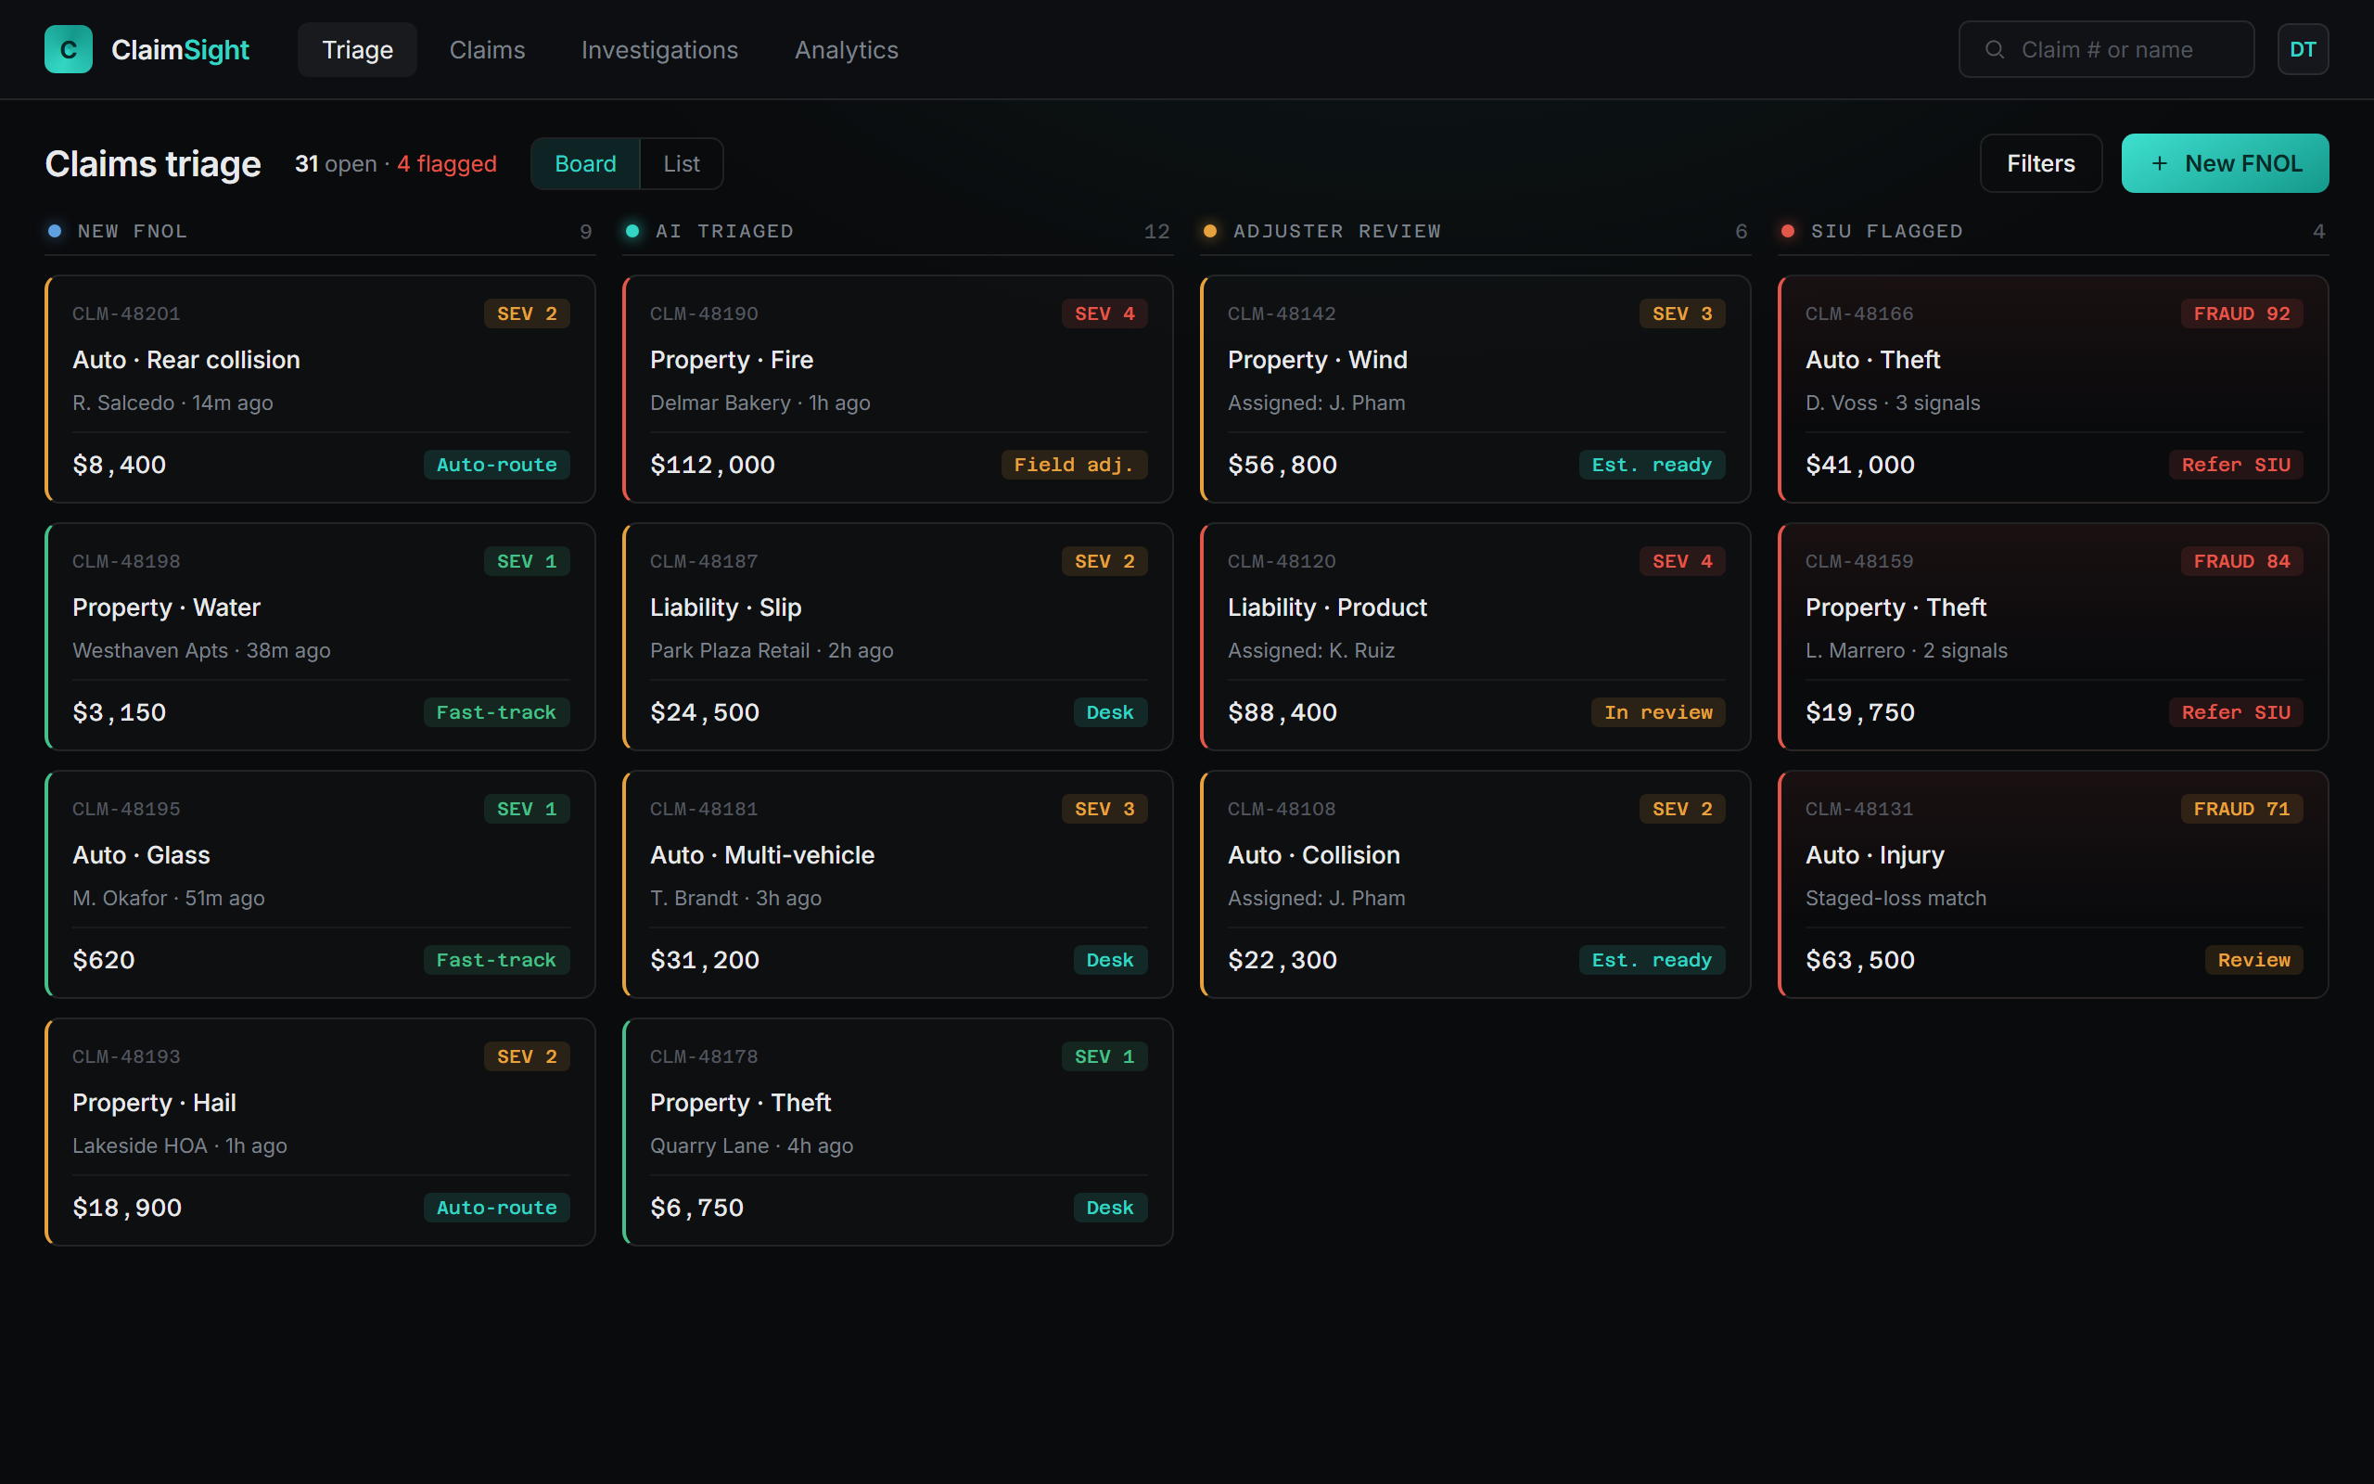Open the Analytics tab
The image size is (2374, 1484).
tap(846, 49)
